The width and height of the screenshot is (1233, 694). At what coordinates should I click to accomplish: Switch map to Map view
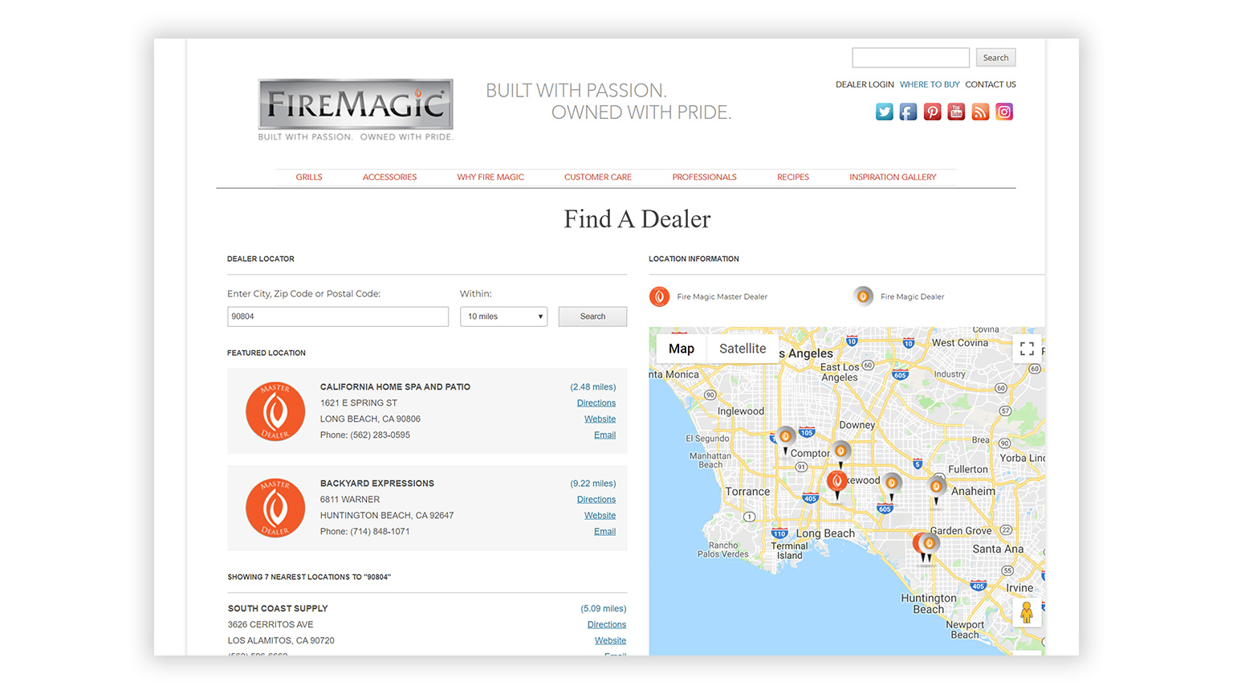682,349
